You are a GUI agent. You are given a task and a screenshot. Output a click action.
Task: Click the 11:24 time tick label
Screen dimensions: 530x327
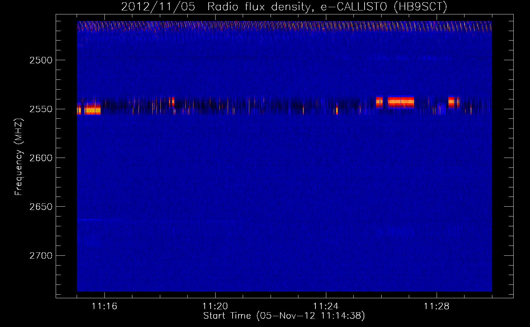[326, 306]
